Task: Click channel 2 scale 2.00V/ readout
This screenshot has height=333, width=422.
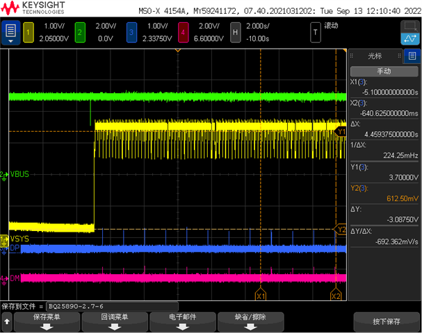Action: (x=106, y=26)
